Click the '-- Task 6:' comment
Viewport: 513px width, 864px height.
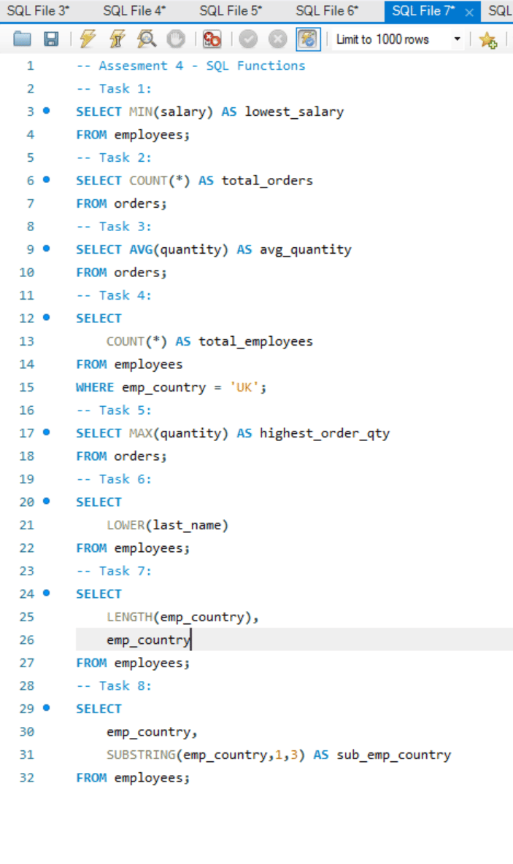click(114, 479)
